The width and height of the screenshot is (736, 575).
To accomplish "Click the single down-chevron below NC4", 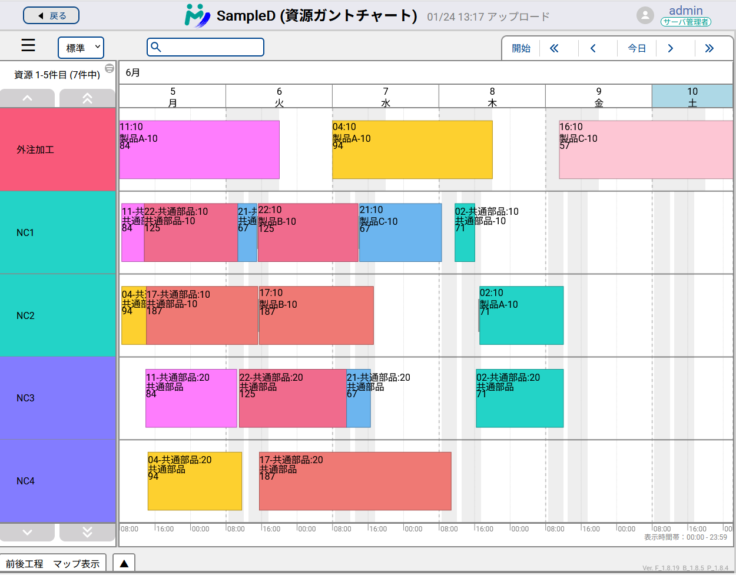I will (x=27, y=532).
